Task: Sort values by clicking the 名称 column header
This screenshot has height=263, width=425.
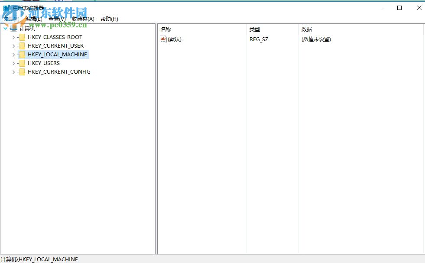Action: (166, 29)
